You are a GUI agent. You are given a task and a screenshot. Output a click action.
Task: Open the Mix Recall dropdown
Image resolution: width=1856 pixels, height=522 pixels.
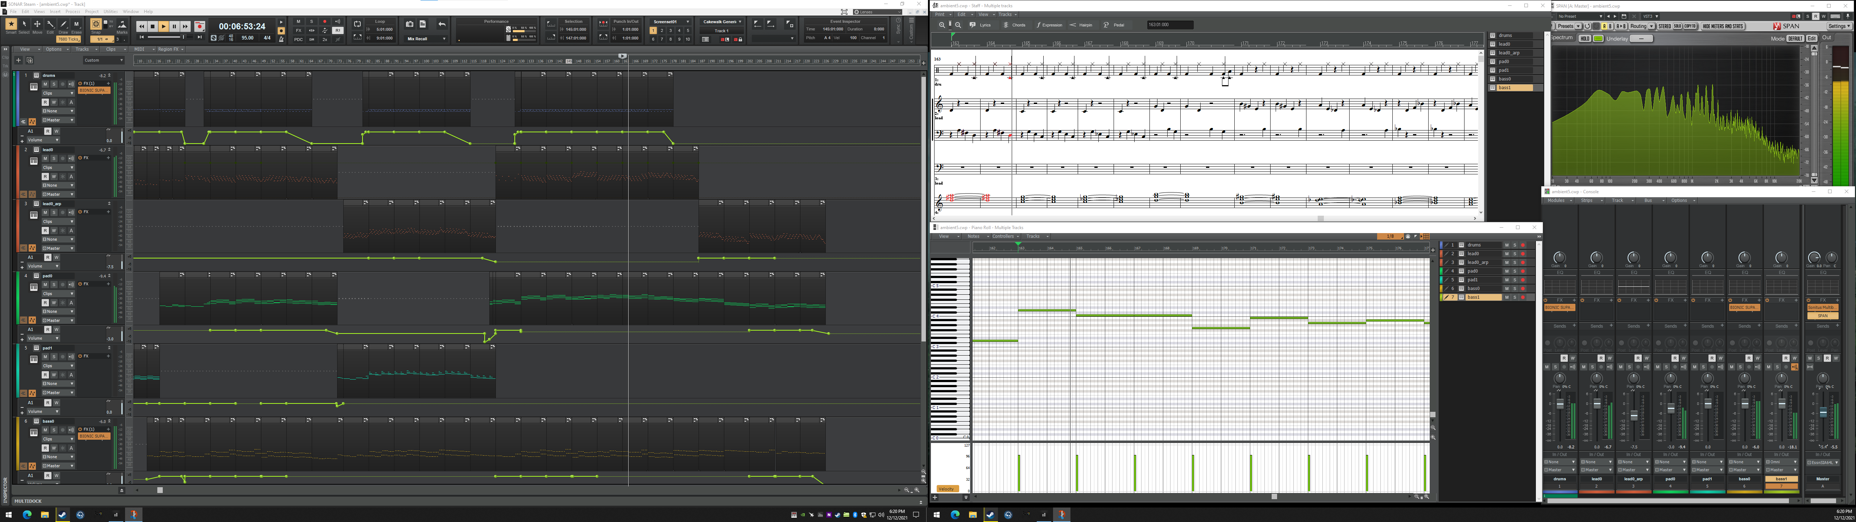point(427,39)
